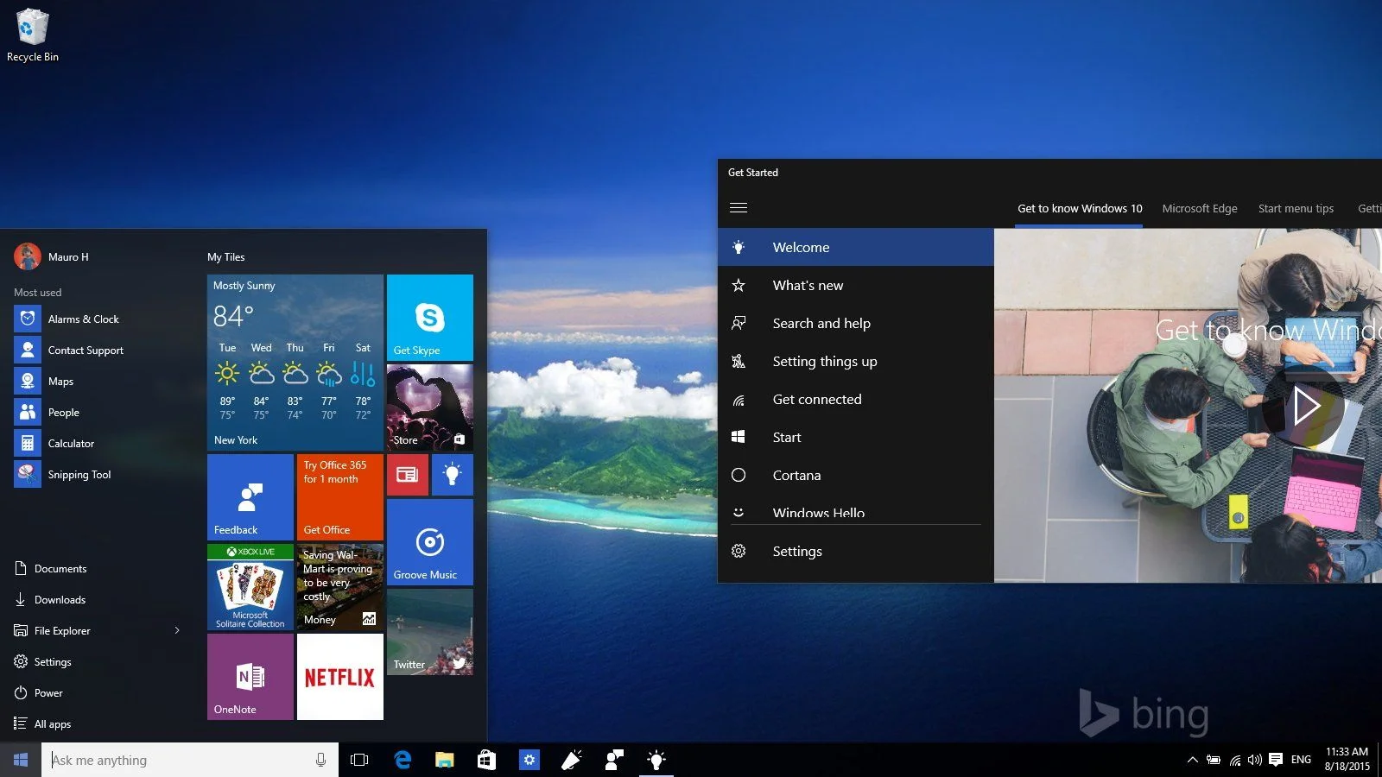The width and height of the screenshot is (1382, 777).
Task: Expand hidden icons in the system tray
Action: click(1192, 760)
